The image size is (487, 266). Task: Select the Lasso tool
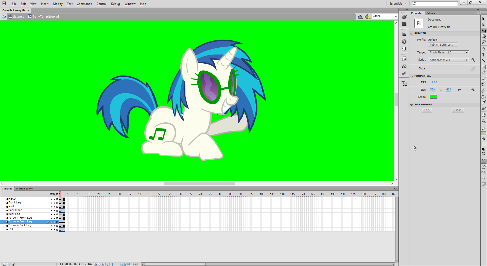pos(484,42)
